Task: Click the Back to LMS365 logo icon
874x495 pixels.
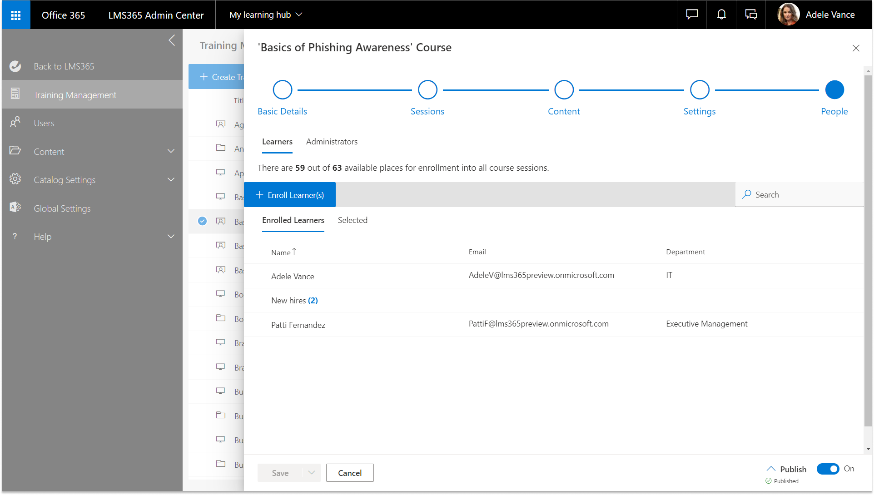Action: click(x=15, y=66)
